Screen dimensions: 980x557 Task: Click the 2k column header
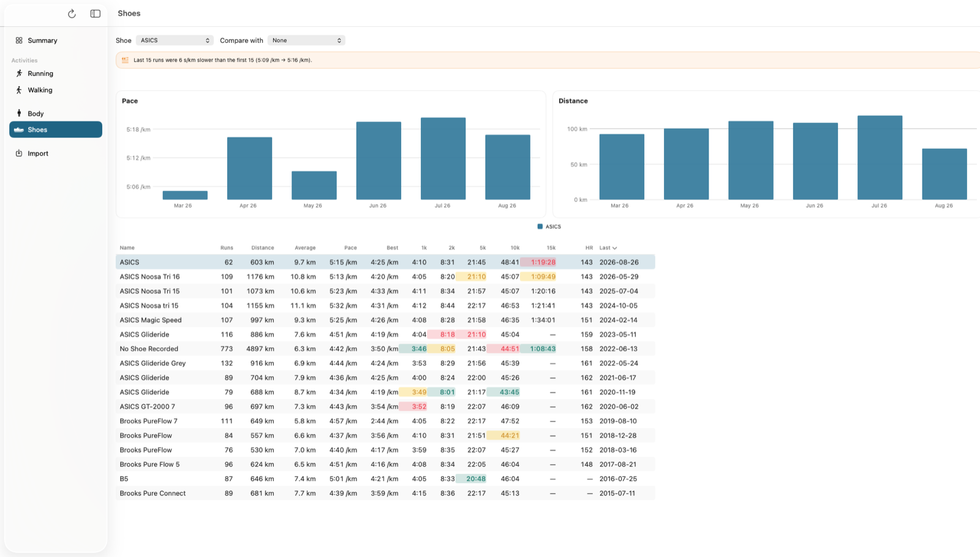451,248
